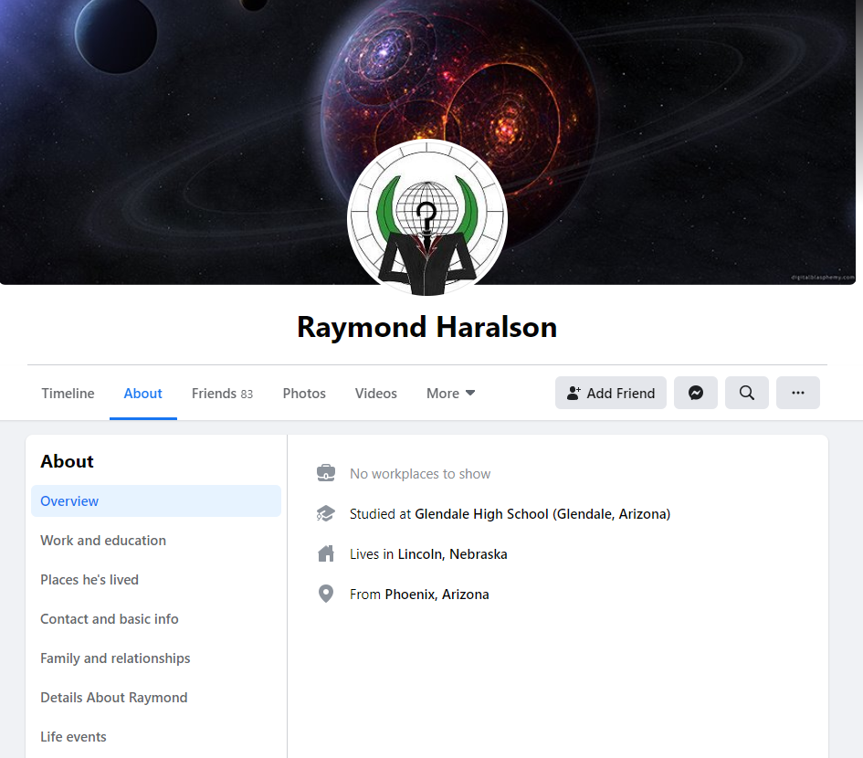Switch to the Timeline tab

tap(68, 393)
